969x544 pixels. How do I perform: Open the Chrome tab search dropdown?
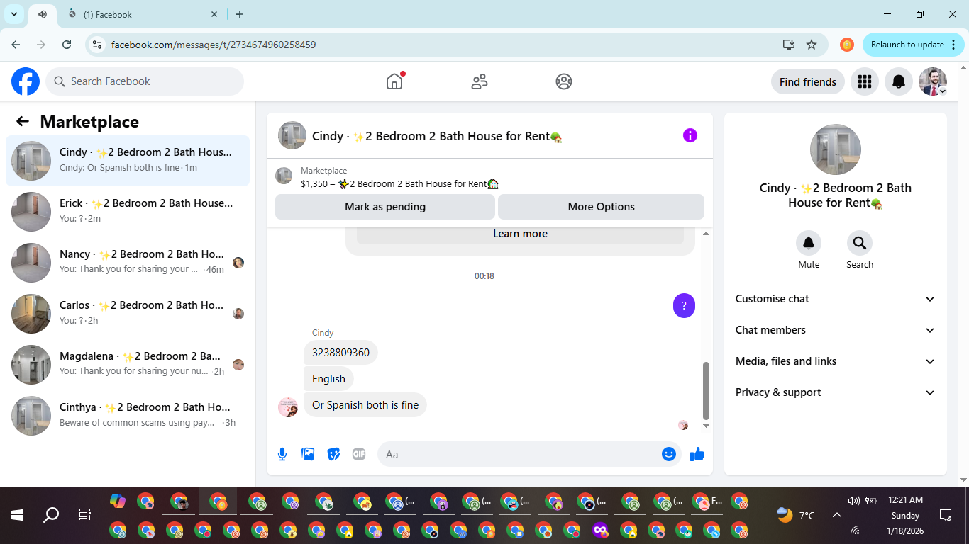[13, 14]
